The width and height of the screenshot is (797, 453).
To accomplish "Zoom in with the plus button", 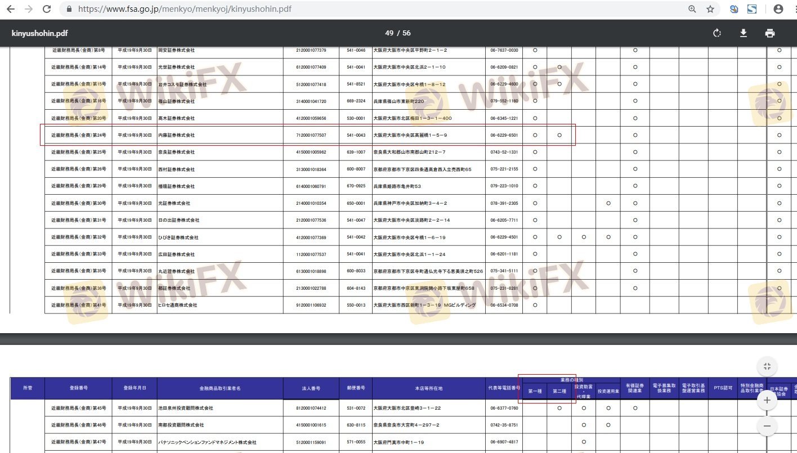I will pyautogui.click(x=767, y=401).
